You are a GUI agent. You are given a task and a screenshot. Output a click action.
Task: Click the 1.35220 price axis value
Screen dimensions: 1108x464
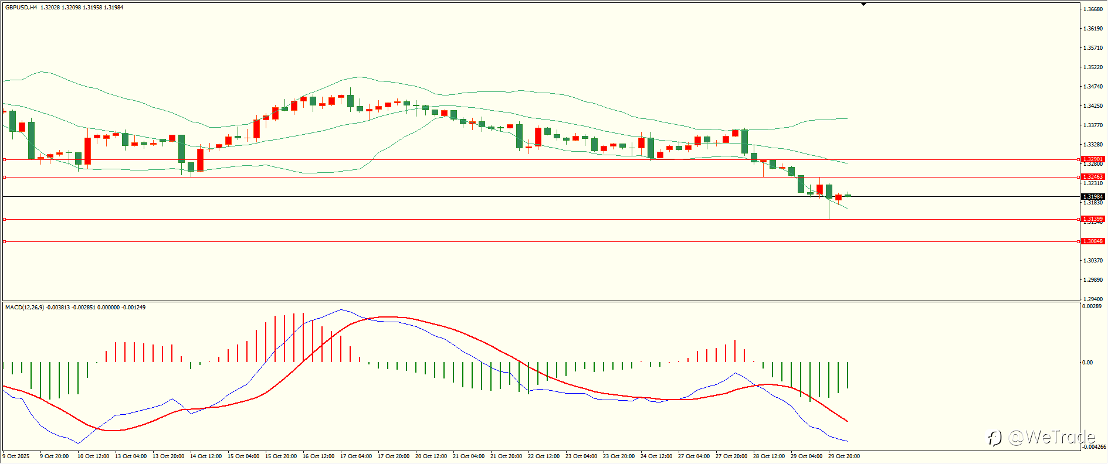click(1093, 67)
